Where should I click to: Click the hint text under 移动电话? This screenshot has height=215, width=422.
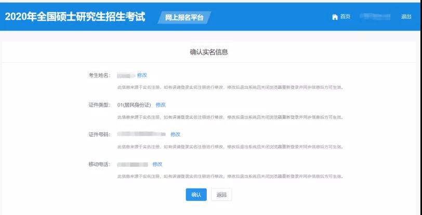pyautogui.click(x=231, y=177)
